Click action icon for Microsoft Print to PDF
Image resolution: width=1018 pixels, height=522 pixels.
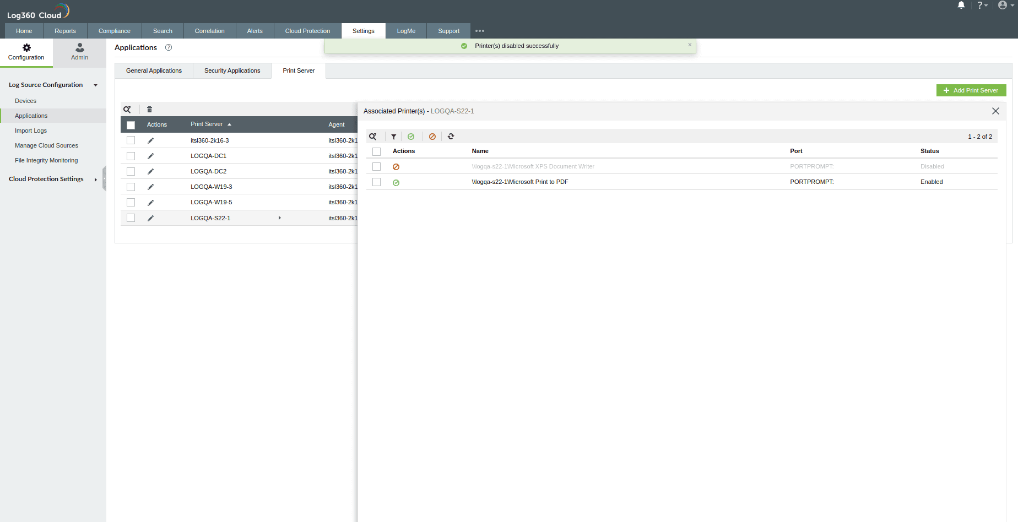[x=396, y=182]
